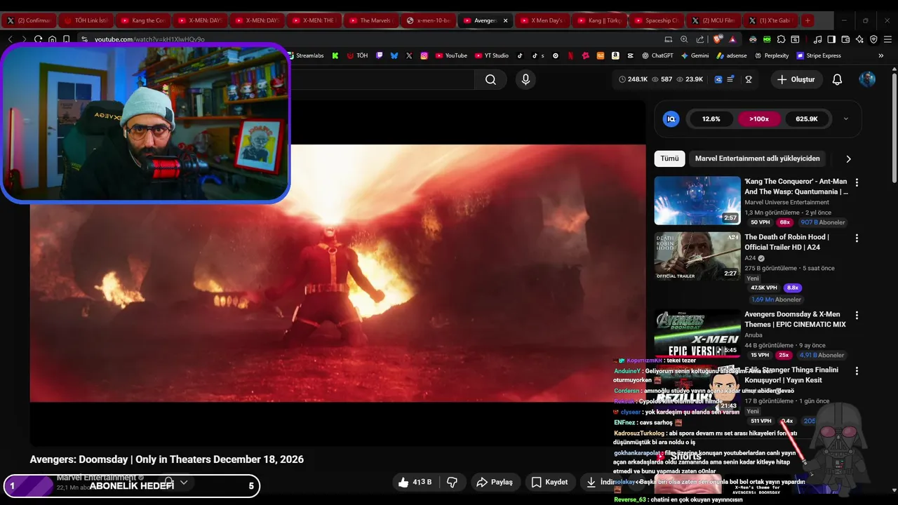Open the YouTube notifications bell

[x=837, y=79]
